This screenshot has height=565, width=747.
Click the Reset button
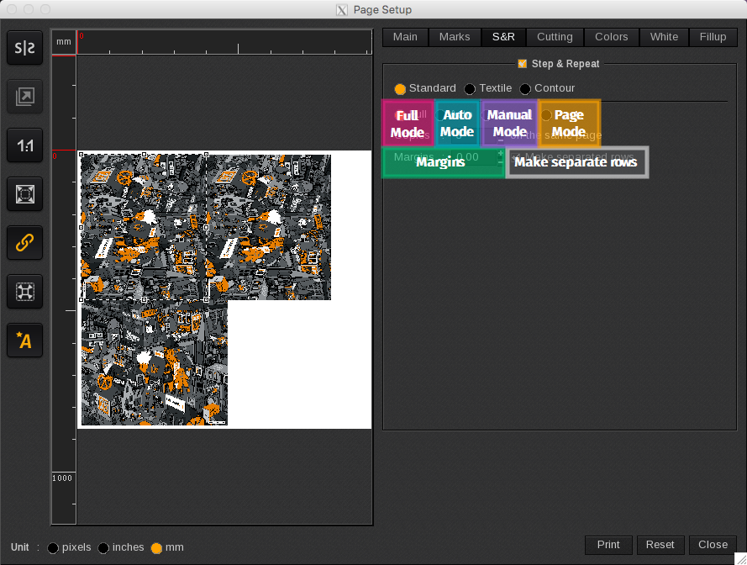click(660, 545)
